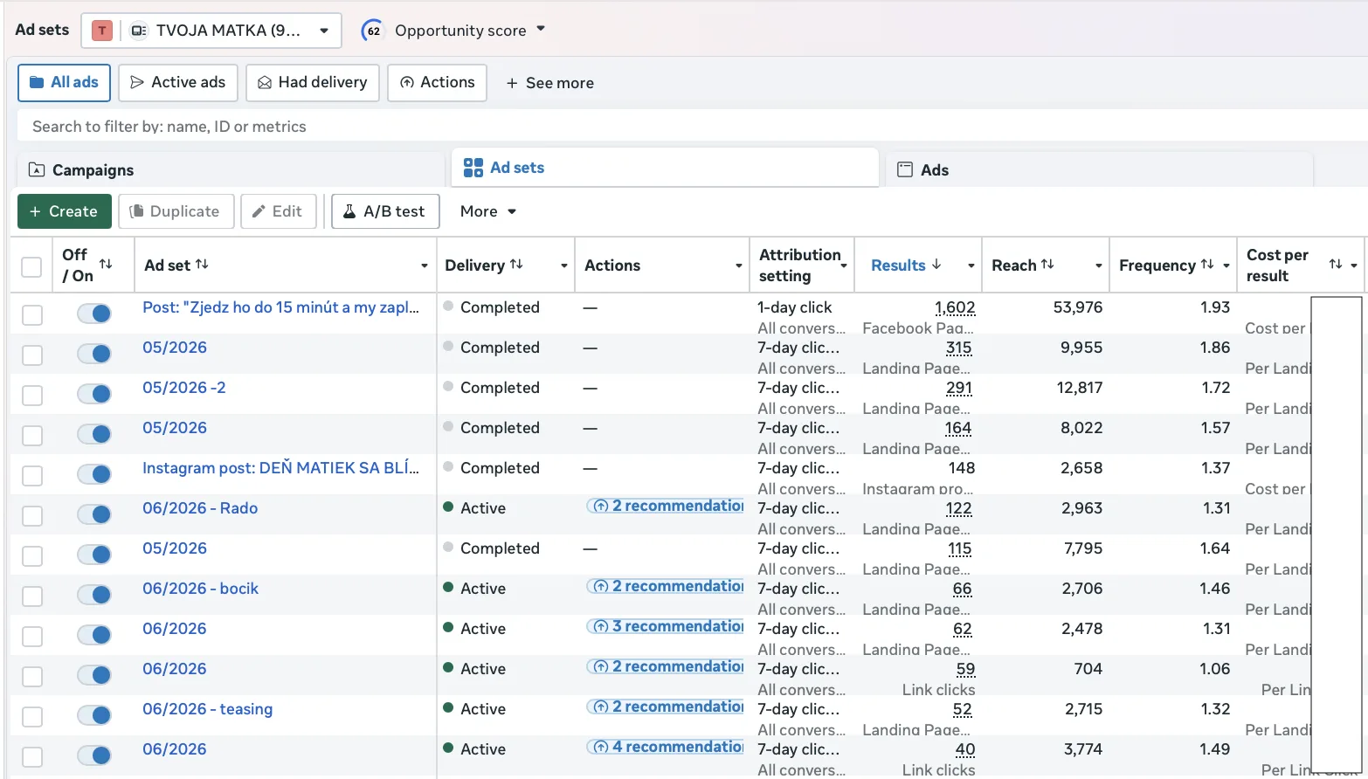Click the red T account icon
The height and width of the screenshot is (779, 1368).
click(102, 31)
